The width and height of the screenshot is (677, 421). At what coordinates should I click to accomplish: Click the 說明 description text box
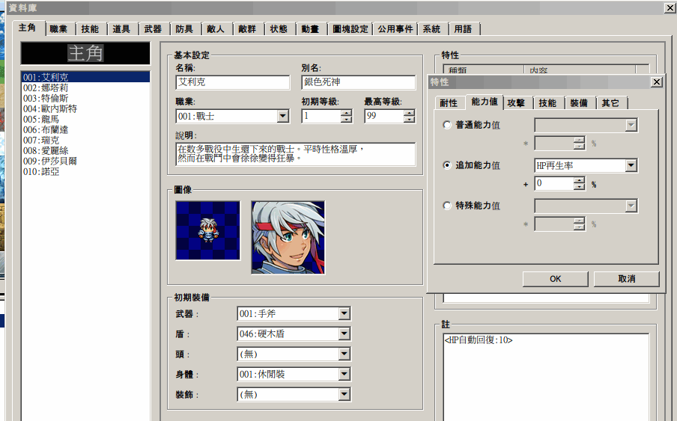pos(296,154)
